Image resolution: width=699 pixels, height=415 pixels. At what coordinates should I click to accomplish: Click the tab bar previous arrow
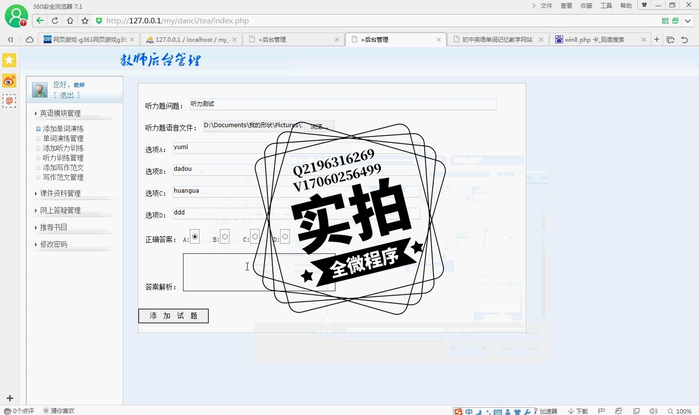point(10,40)
